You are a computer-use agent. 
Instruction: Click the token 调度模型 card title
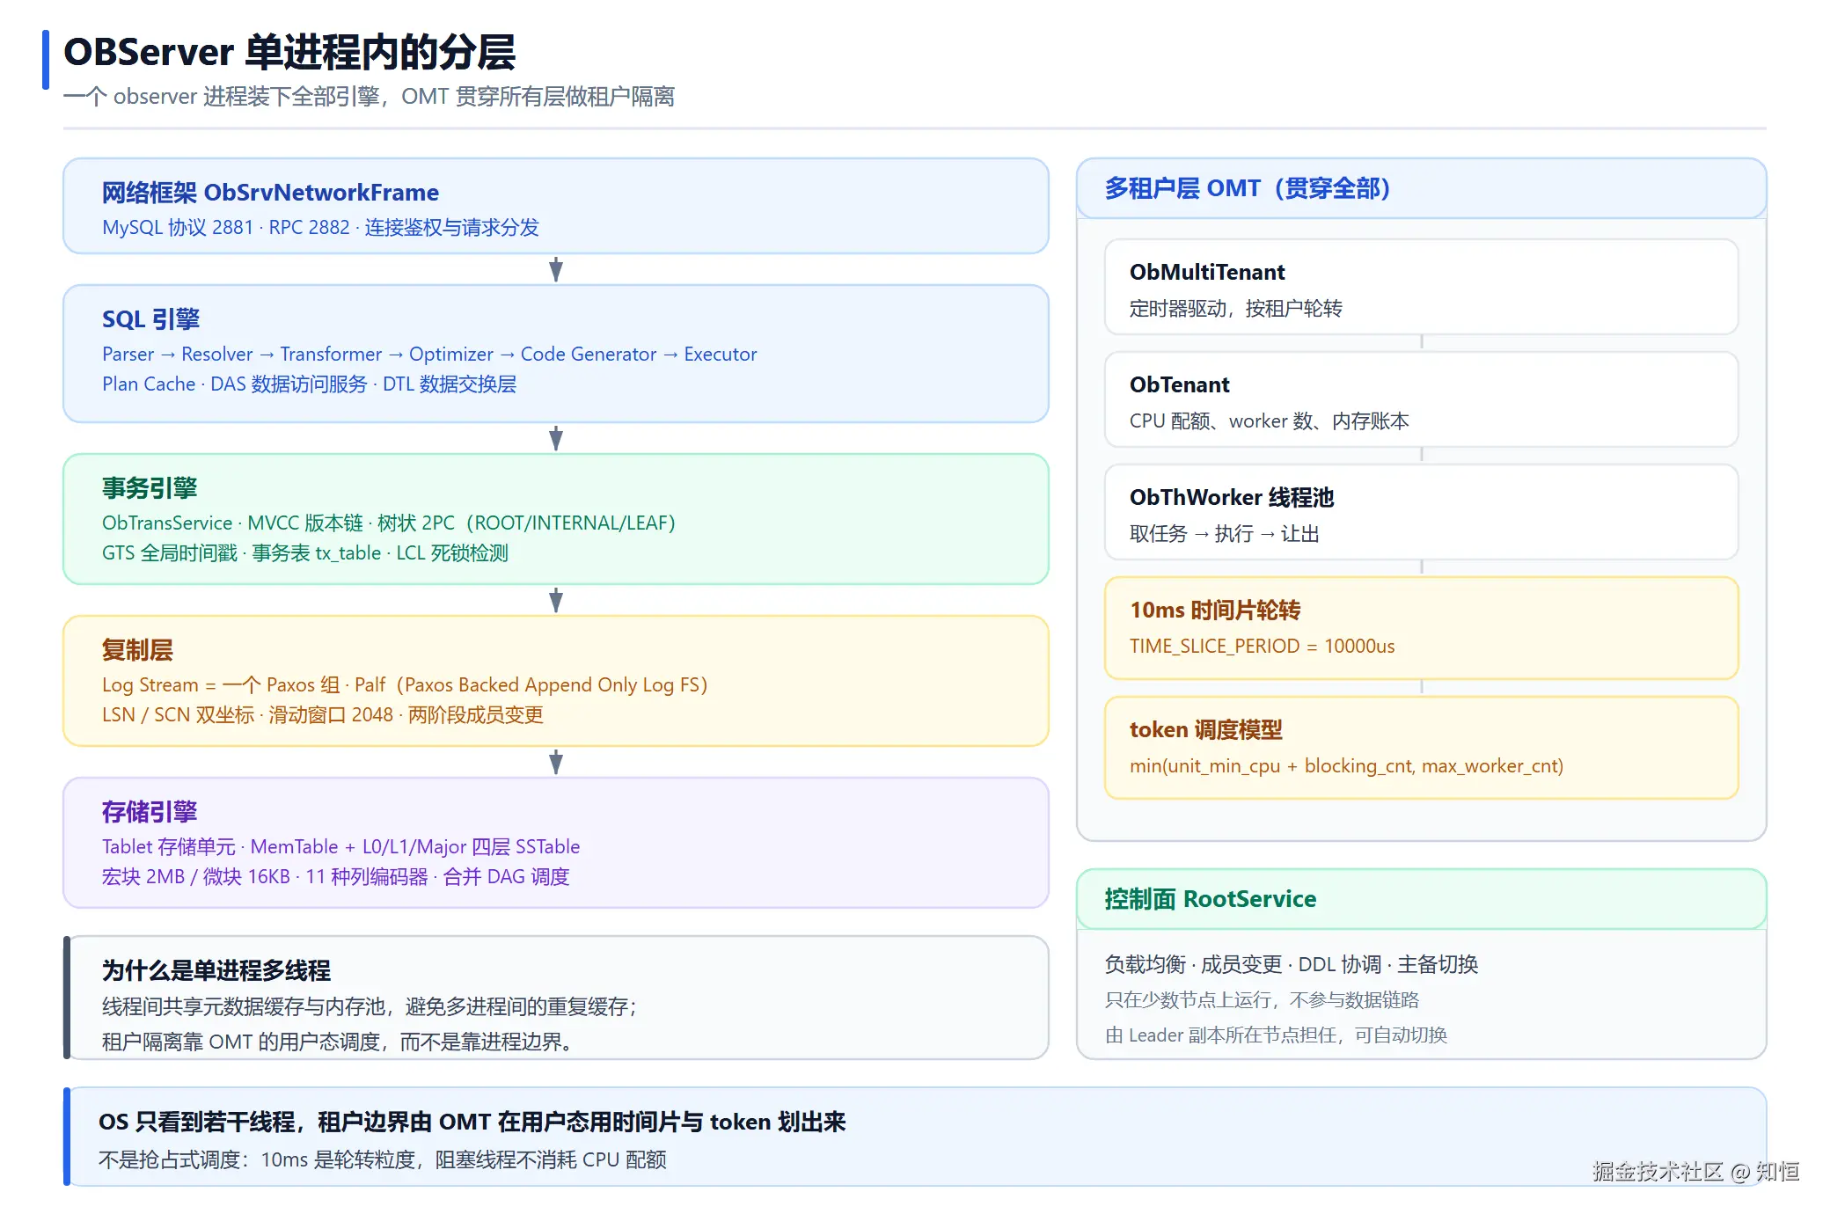(1206, 730)
